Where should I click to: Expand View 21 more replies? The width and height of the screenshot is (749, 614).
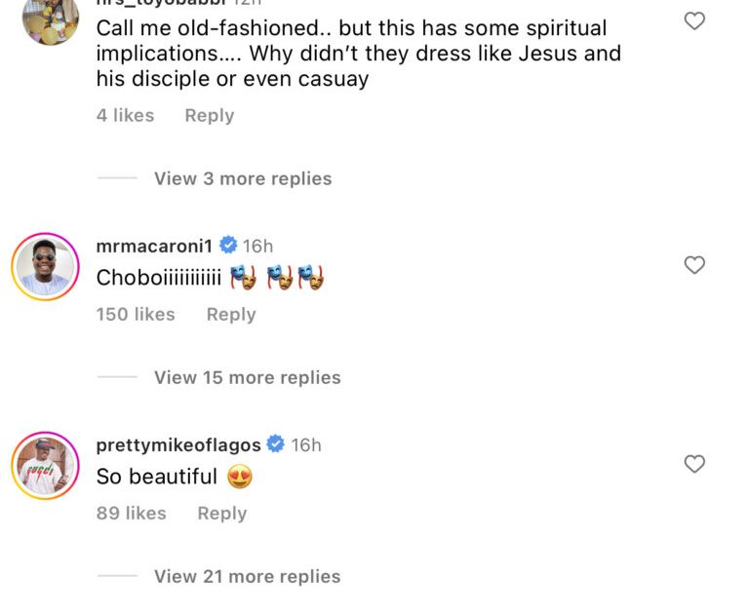click(x=247, y=576)
